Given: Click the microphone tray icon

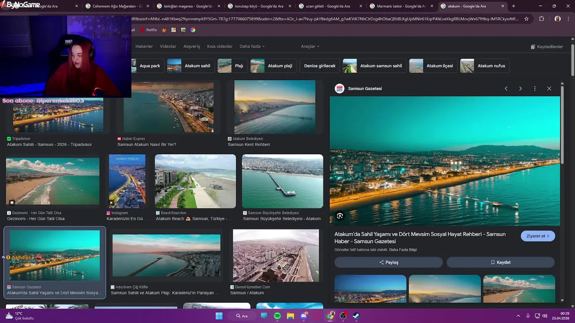Looking at the screenshot, I should [x=528, y=316].
